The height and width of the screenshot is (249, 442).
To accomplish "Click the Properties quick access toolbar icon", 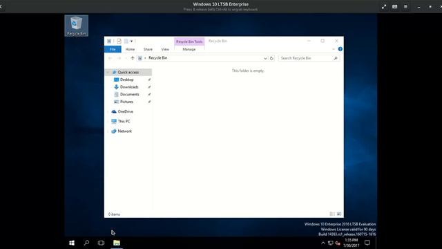I will click(x=119, y=41).
